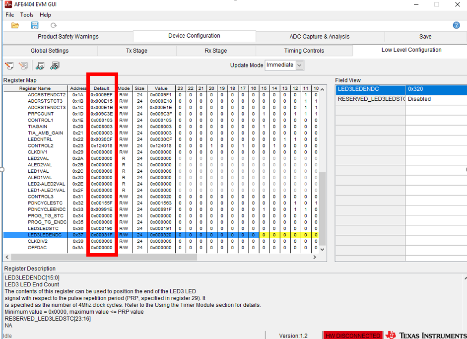Click the write register pencil icon
This screenshot has height=339, width=467.
(x=9, y=66)
